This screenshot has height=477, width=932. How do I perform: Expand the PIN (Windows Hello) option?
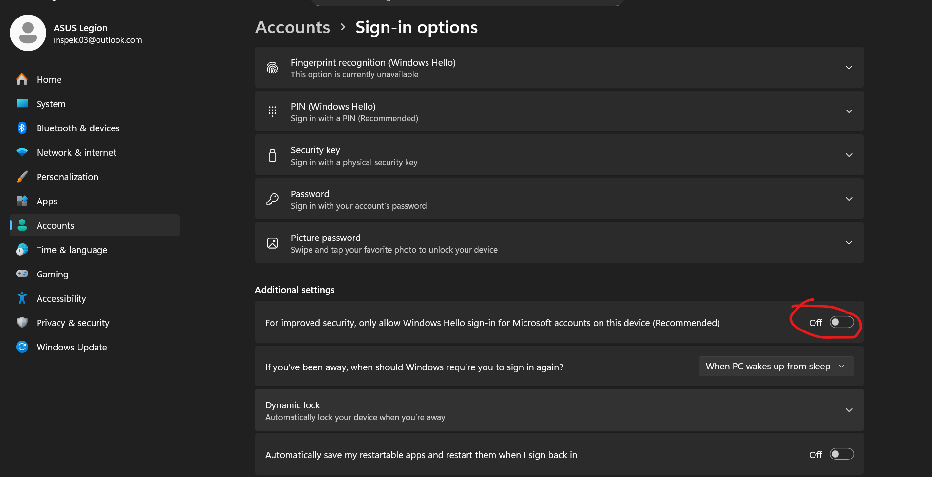pyautogui.click(x=849, y=111)
